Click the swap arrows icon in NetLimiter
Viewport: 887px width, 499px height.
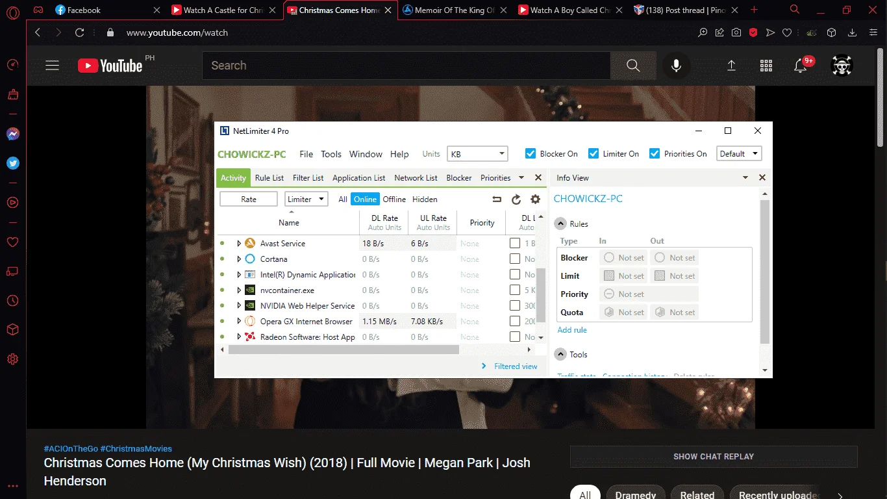(497, 199)
